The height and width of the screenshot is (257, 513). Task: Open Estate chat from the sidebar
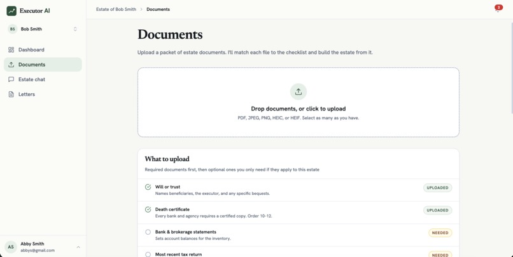(x=43, y=79)
